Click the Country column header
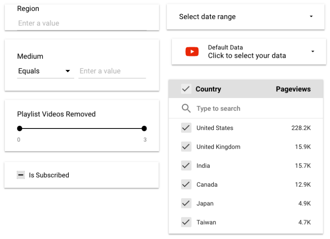 click(208, 89)
